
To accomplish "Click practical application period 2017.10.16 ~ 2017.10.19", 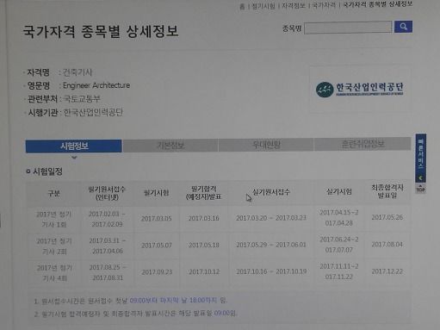I will [271, 271].
